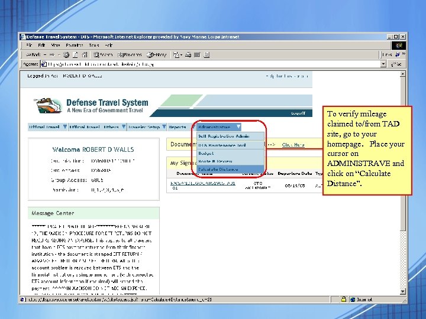Open the Reports navigation item
Viewport: 426px width, 319px height.
point(177,127)
